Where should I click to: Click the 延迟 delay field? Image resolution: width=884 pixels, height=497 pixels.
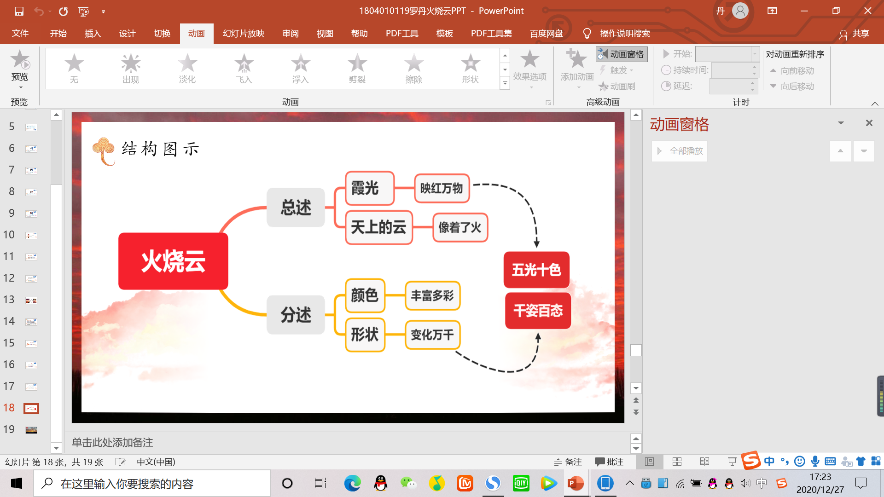tap(733, 86)
